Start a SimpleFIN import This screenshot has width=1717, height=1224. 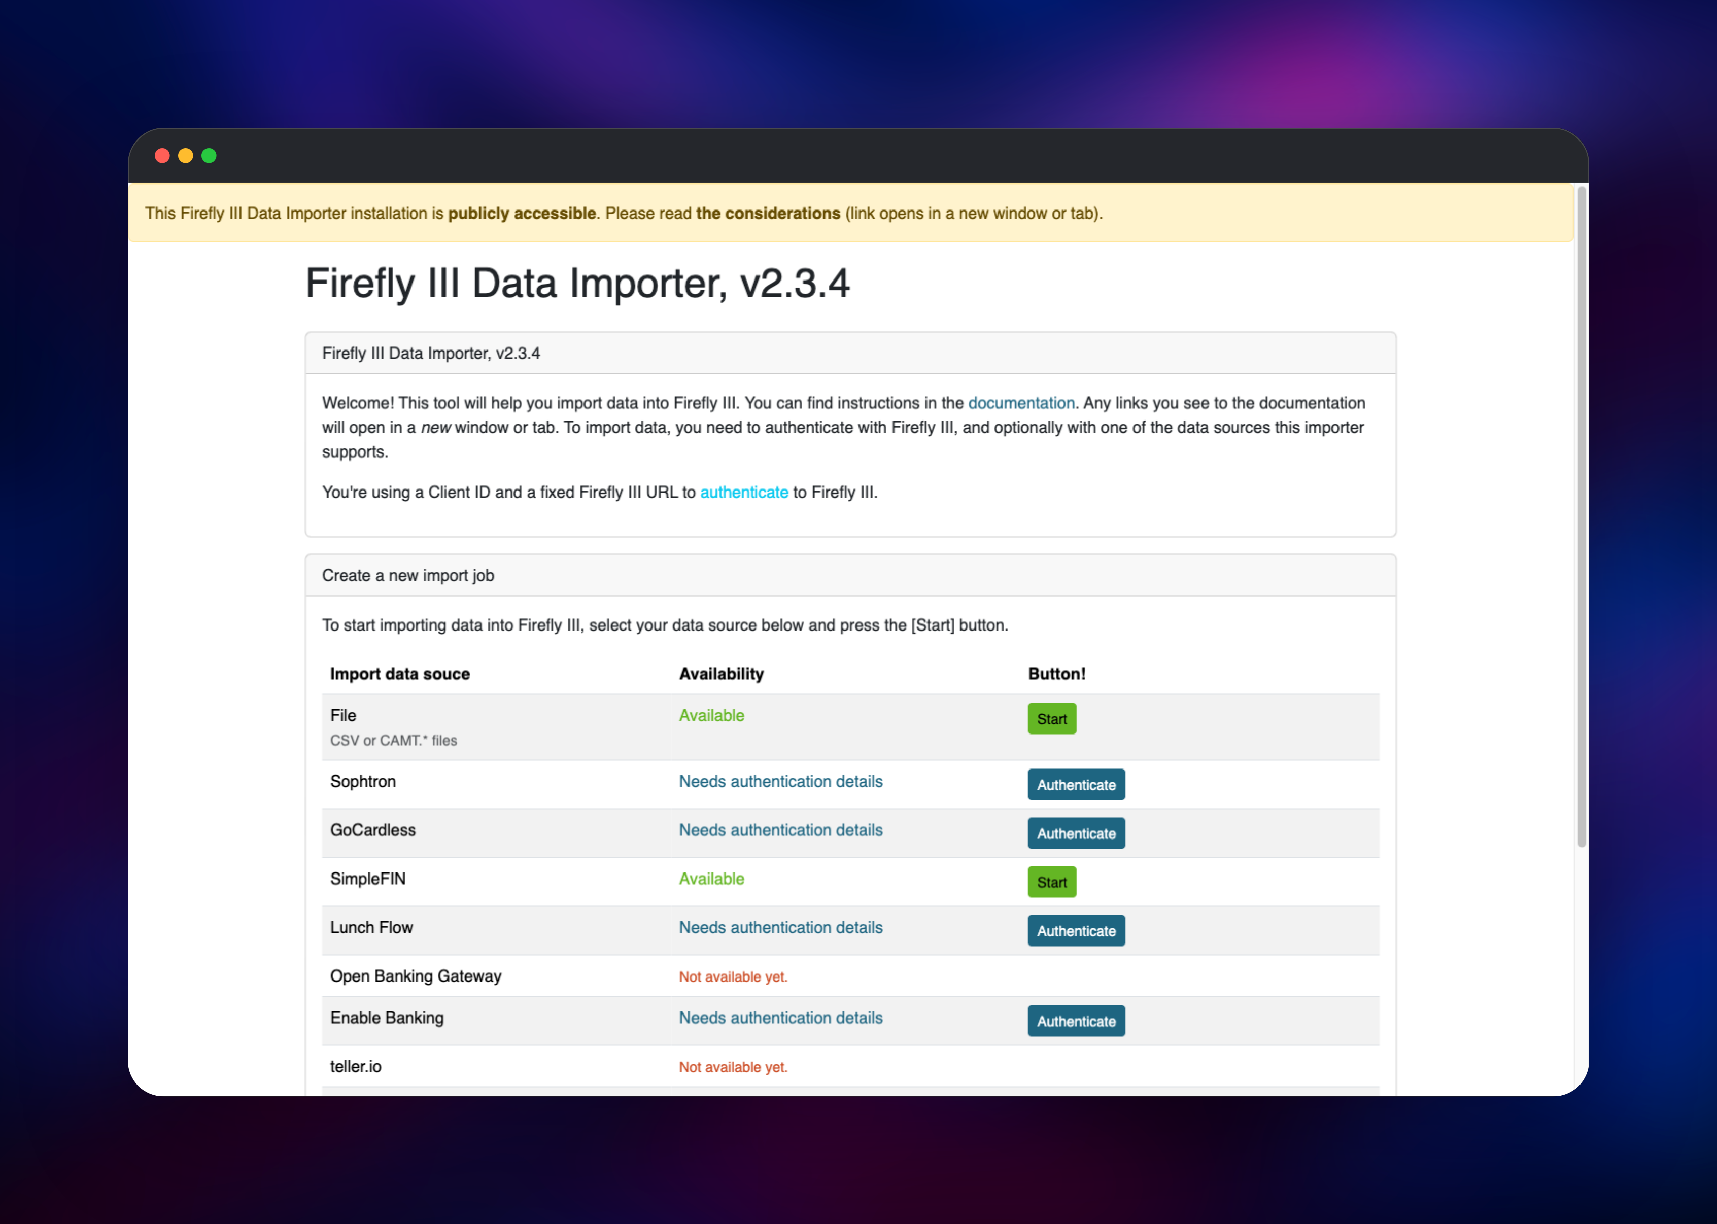point(1051,882)
